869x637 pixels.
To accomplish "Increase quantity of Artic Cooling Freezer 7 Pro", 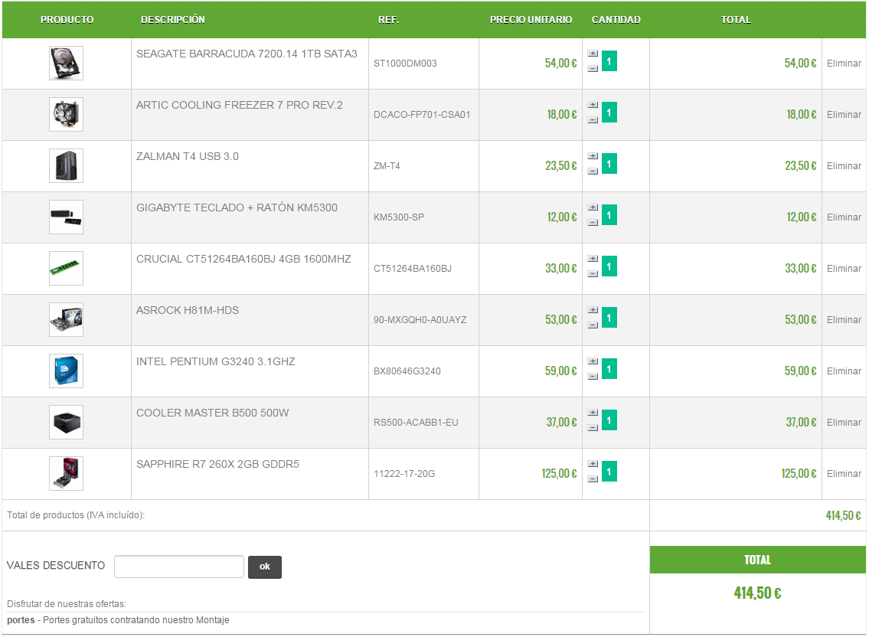I will pos(593,105).
